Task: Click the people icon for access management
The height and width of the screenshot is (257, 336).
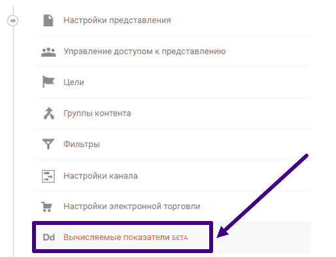Action: [48, 52]
